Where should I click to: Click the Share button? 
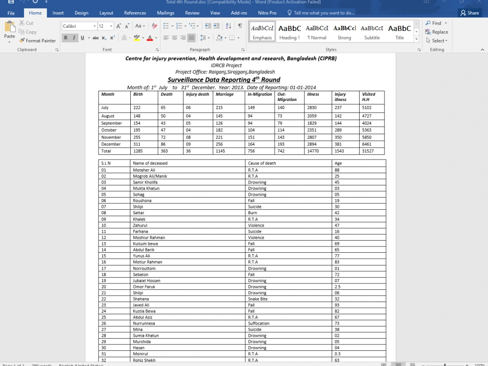tap(470, 13)
